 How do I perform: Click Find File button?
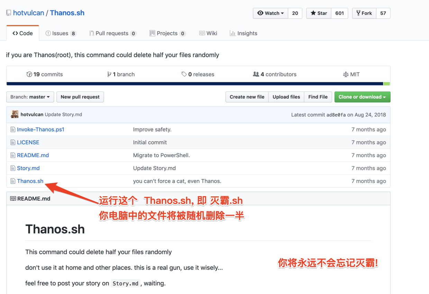coord(318,97)
